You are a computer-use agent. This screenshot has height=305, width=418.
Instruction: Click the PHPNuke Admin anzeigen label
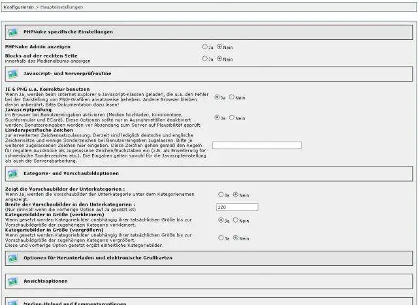point(38,47)
